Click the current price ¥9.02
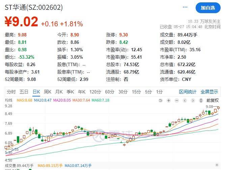Image resolution: width=226 pixels, height=170 pixels. pyautogui.click(x=21, y=22)
